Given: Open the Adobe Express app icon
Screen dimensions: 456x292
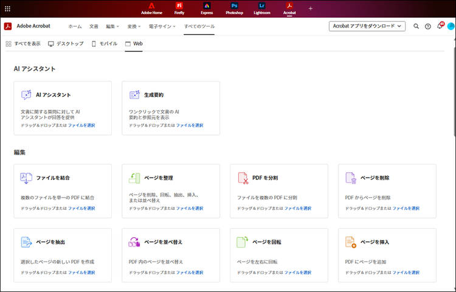Looking at the screenshot, I should [x=207, y=9].
